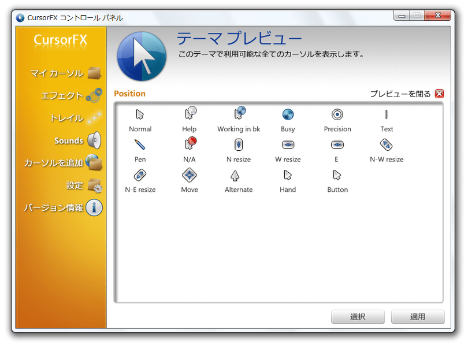Image resolution: width=468 pixels, height=345 pixels.
Task: Click the CursorFX sidebar logo text
Action: click(60, 40)
